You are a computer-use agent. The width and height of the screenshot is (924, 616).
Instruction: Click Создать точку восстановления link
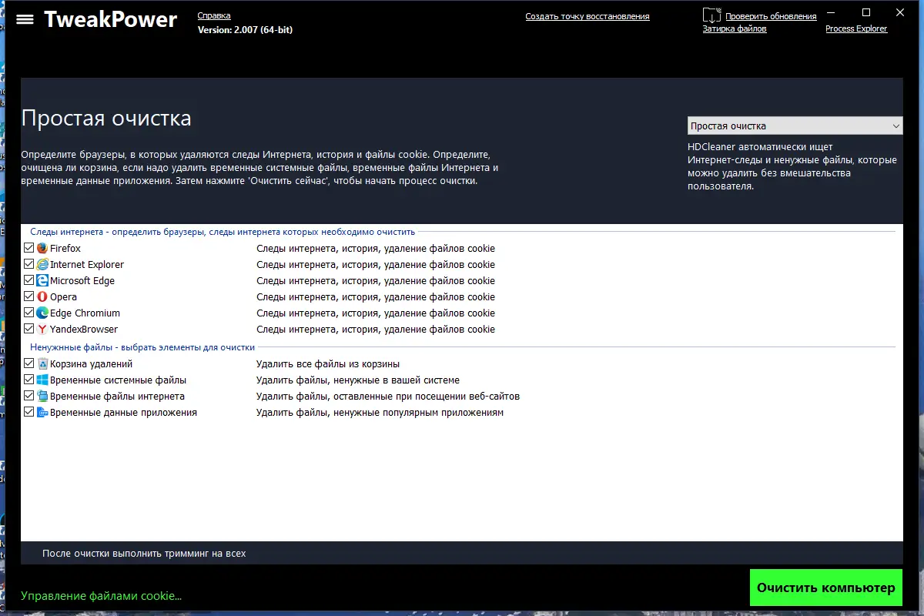click(588, 16)
